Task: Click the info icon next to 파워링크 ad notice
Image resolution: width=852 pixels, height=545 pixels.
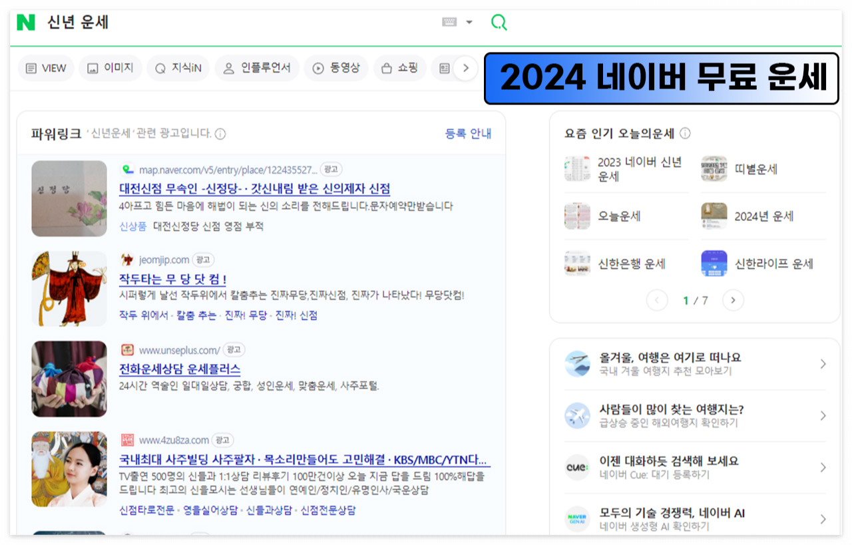Action: [220, 134]
